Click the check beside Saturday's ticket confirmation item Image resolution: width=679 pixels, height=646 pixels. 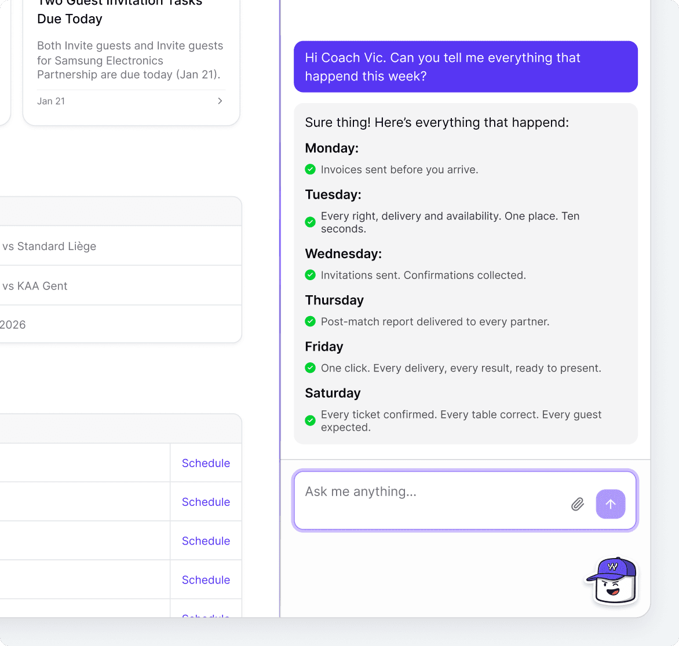[x=310, y=420]
